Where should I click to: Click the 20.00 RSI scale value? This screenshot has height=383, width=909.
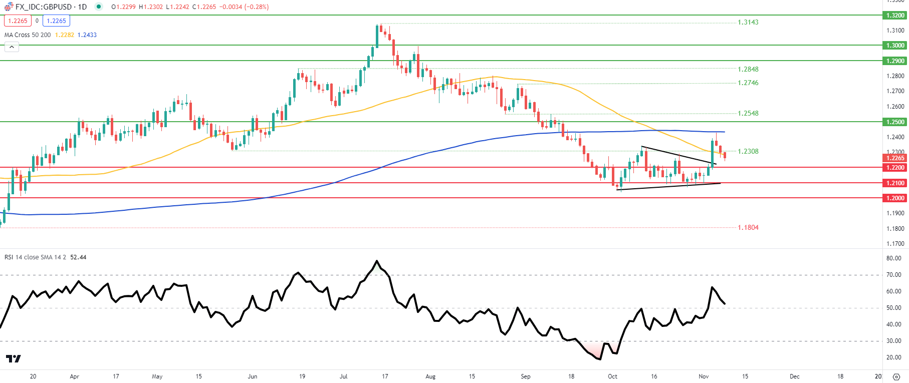coord(894,357)
